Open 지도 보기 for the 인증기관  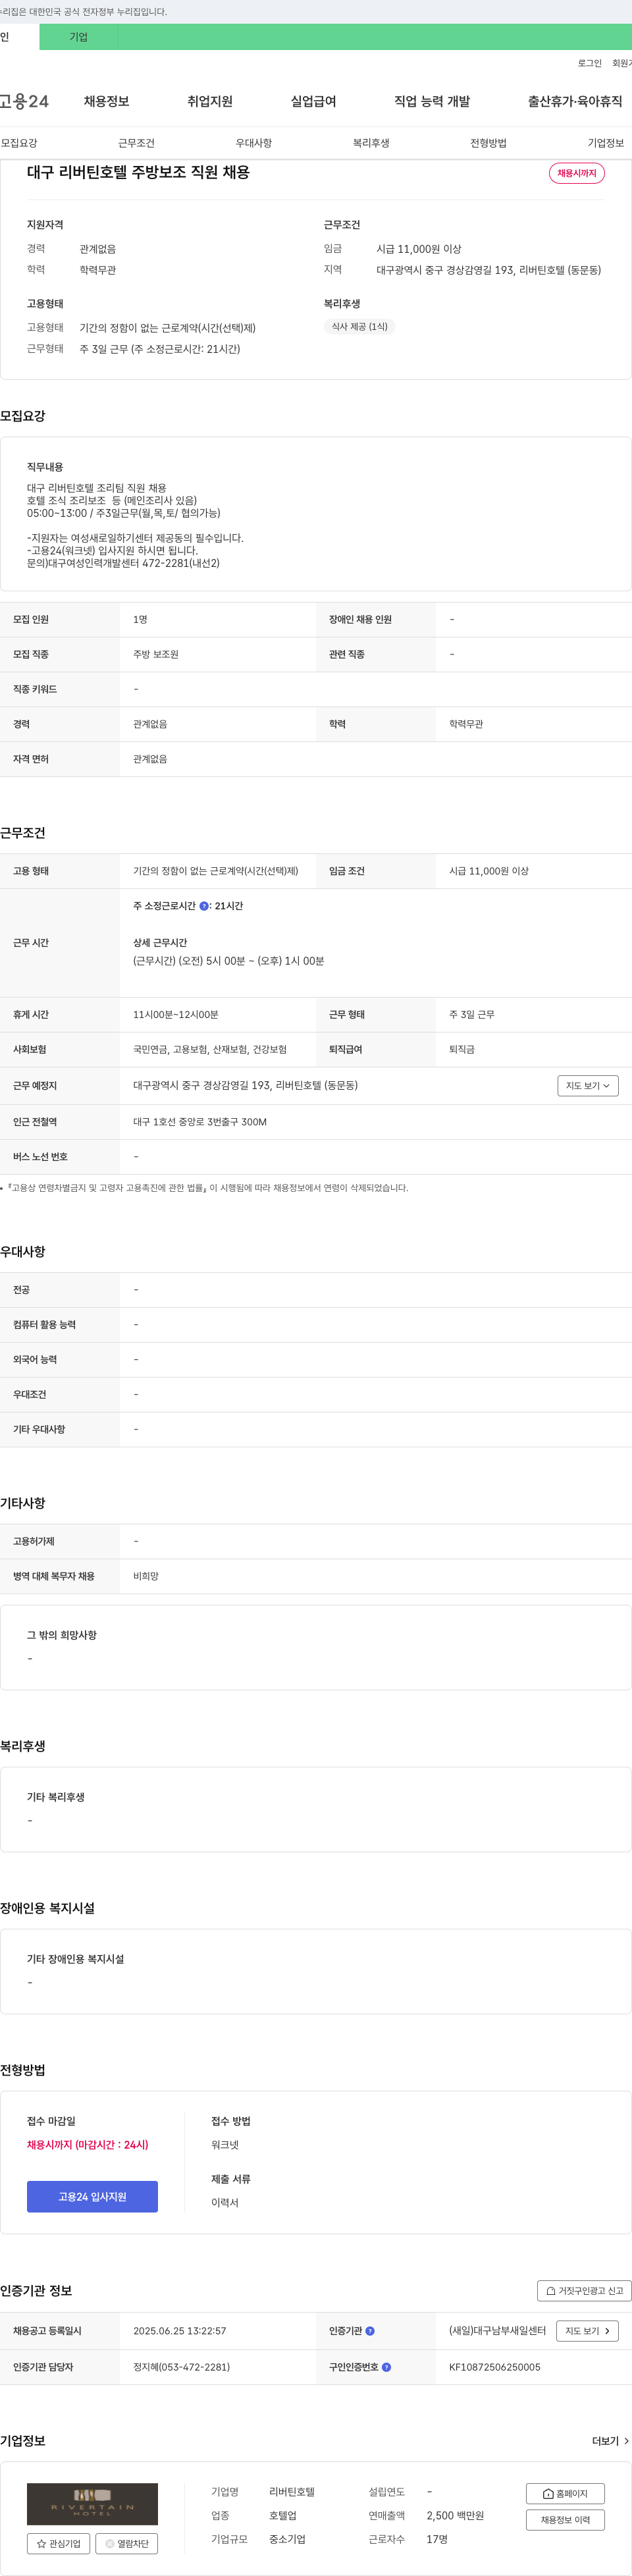[x=588, y=2330]
